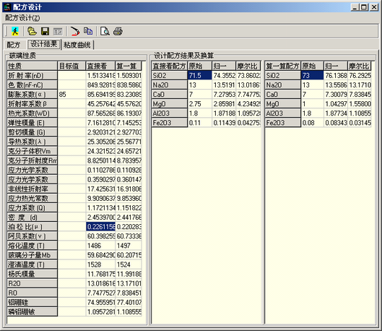Viewport: 382px width, 331px height.
Task: Save using the floppy disk icon
Action: (x=45, y=31)
